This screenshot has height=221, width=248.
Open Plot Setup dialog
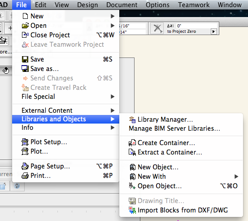pyautogui.click(x=65, y=142)
